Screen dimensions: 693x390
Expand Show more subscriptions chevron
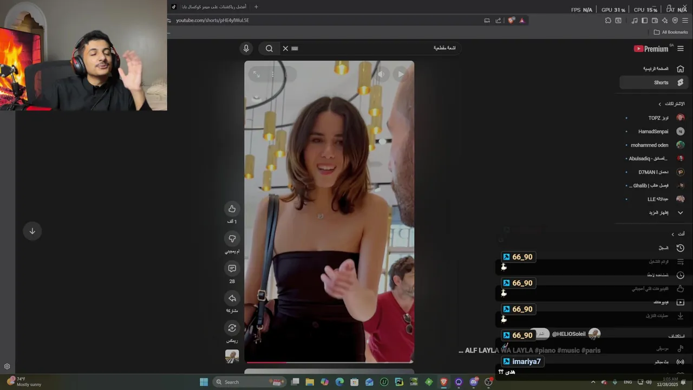(x=681, y=213)
